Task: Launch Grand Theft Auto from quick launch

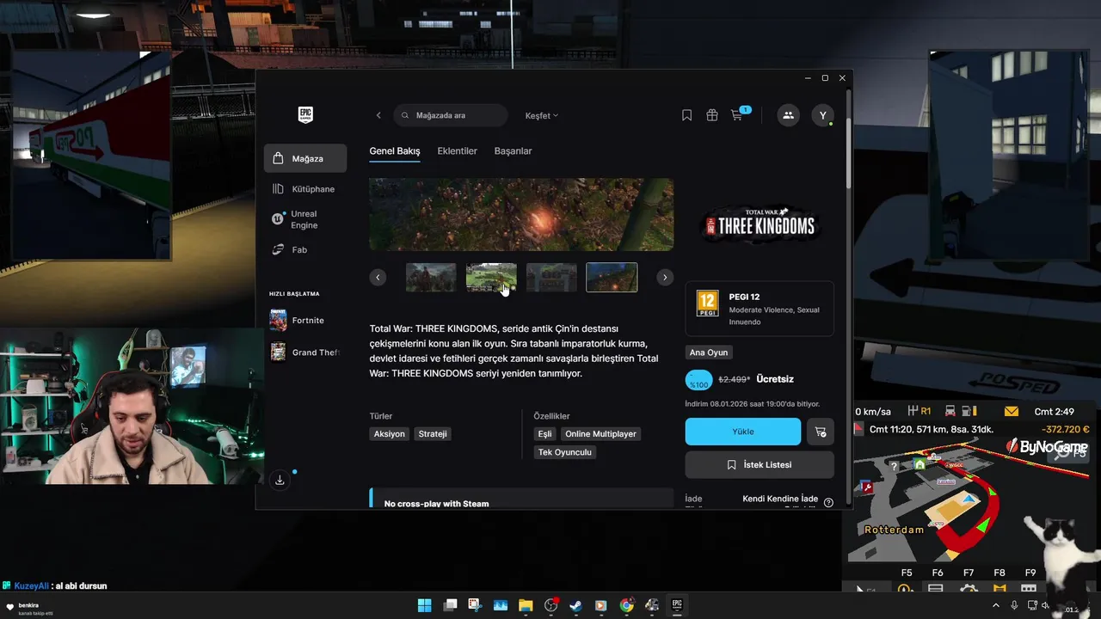Action: click(305, 352)
